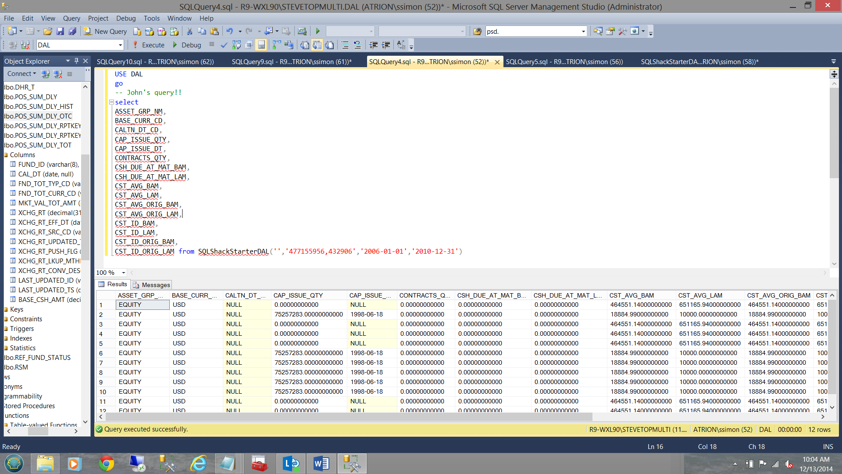Screen dimensions: 842x474
Task: Open the 100 % zoom dropdown
Action: (123, 273)
